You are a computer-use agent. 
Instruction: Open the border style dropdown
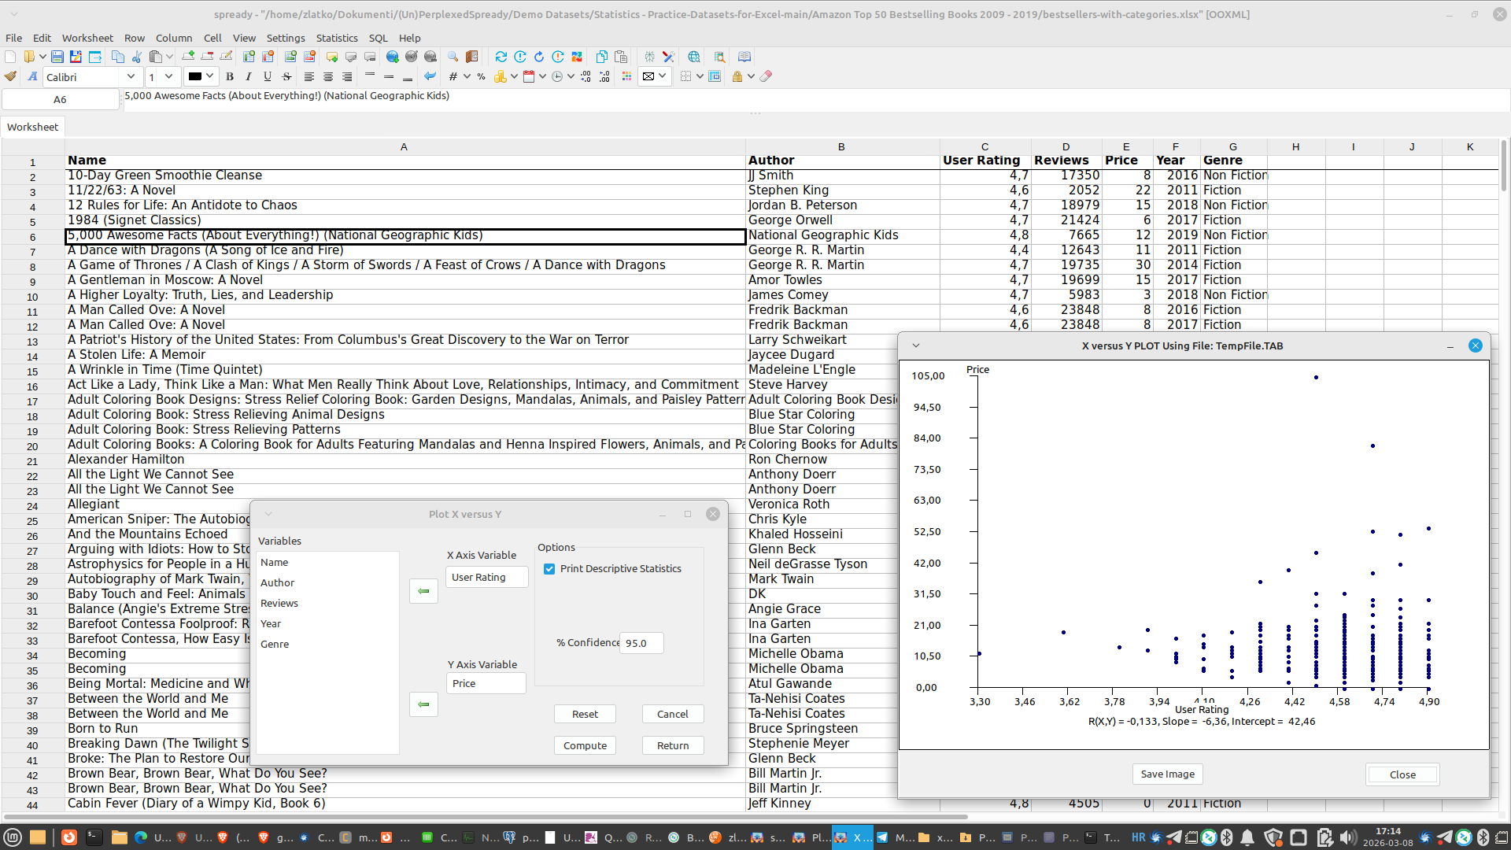pos(699,76)
